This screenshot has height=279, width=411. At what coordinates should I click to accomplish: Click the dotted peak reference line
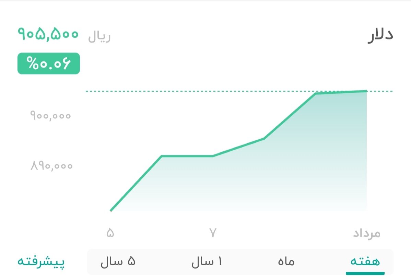(x=206, y=91)
